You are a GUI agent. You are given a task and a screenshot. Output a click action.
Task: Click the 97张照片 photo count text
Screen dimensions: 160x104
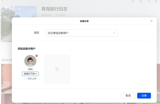point(60,15)
